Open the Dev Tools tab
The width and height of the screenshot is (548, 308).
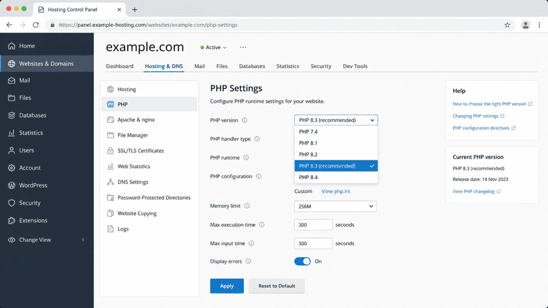click(x=355, y=66)
